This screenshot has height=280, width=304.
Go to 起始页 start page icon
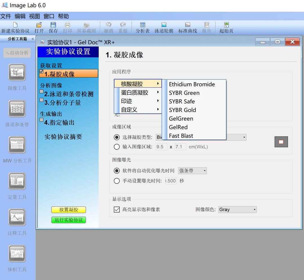tap(226, 25)
